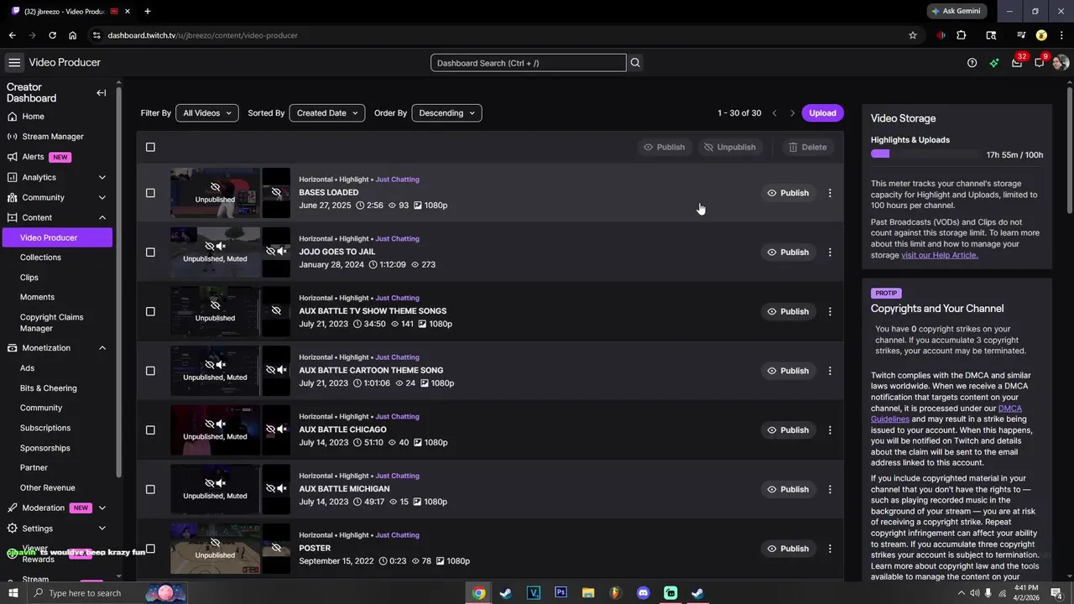Open the BASES LOADED video thumbnail
Viewport: 1074px width, 604px height.
[215, 193]
